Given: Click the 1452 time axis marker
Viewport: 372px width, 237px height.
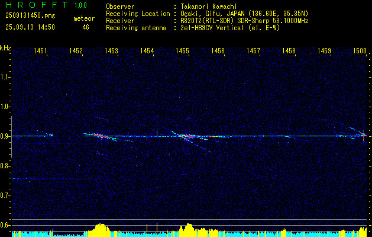Looking at the screenshot, I should tap(76, 50).
